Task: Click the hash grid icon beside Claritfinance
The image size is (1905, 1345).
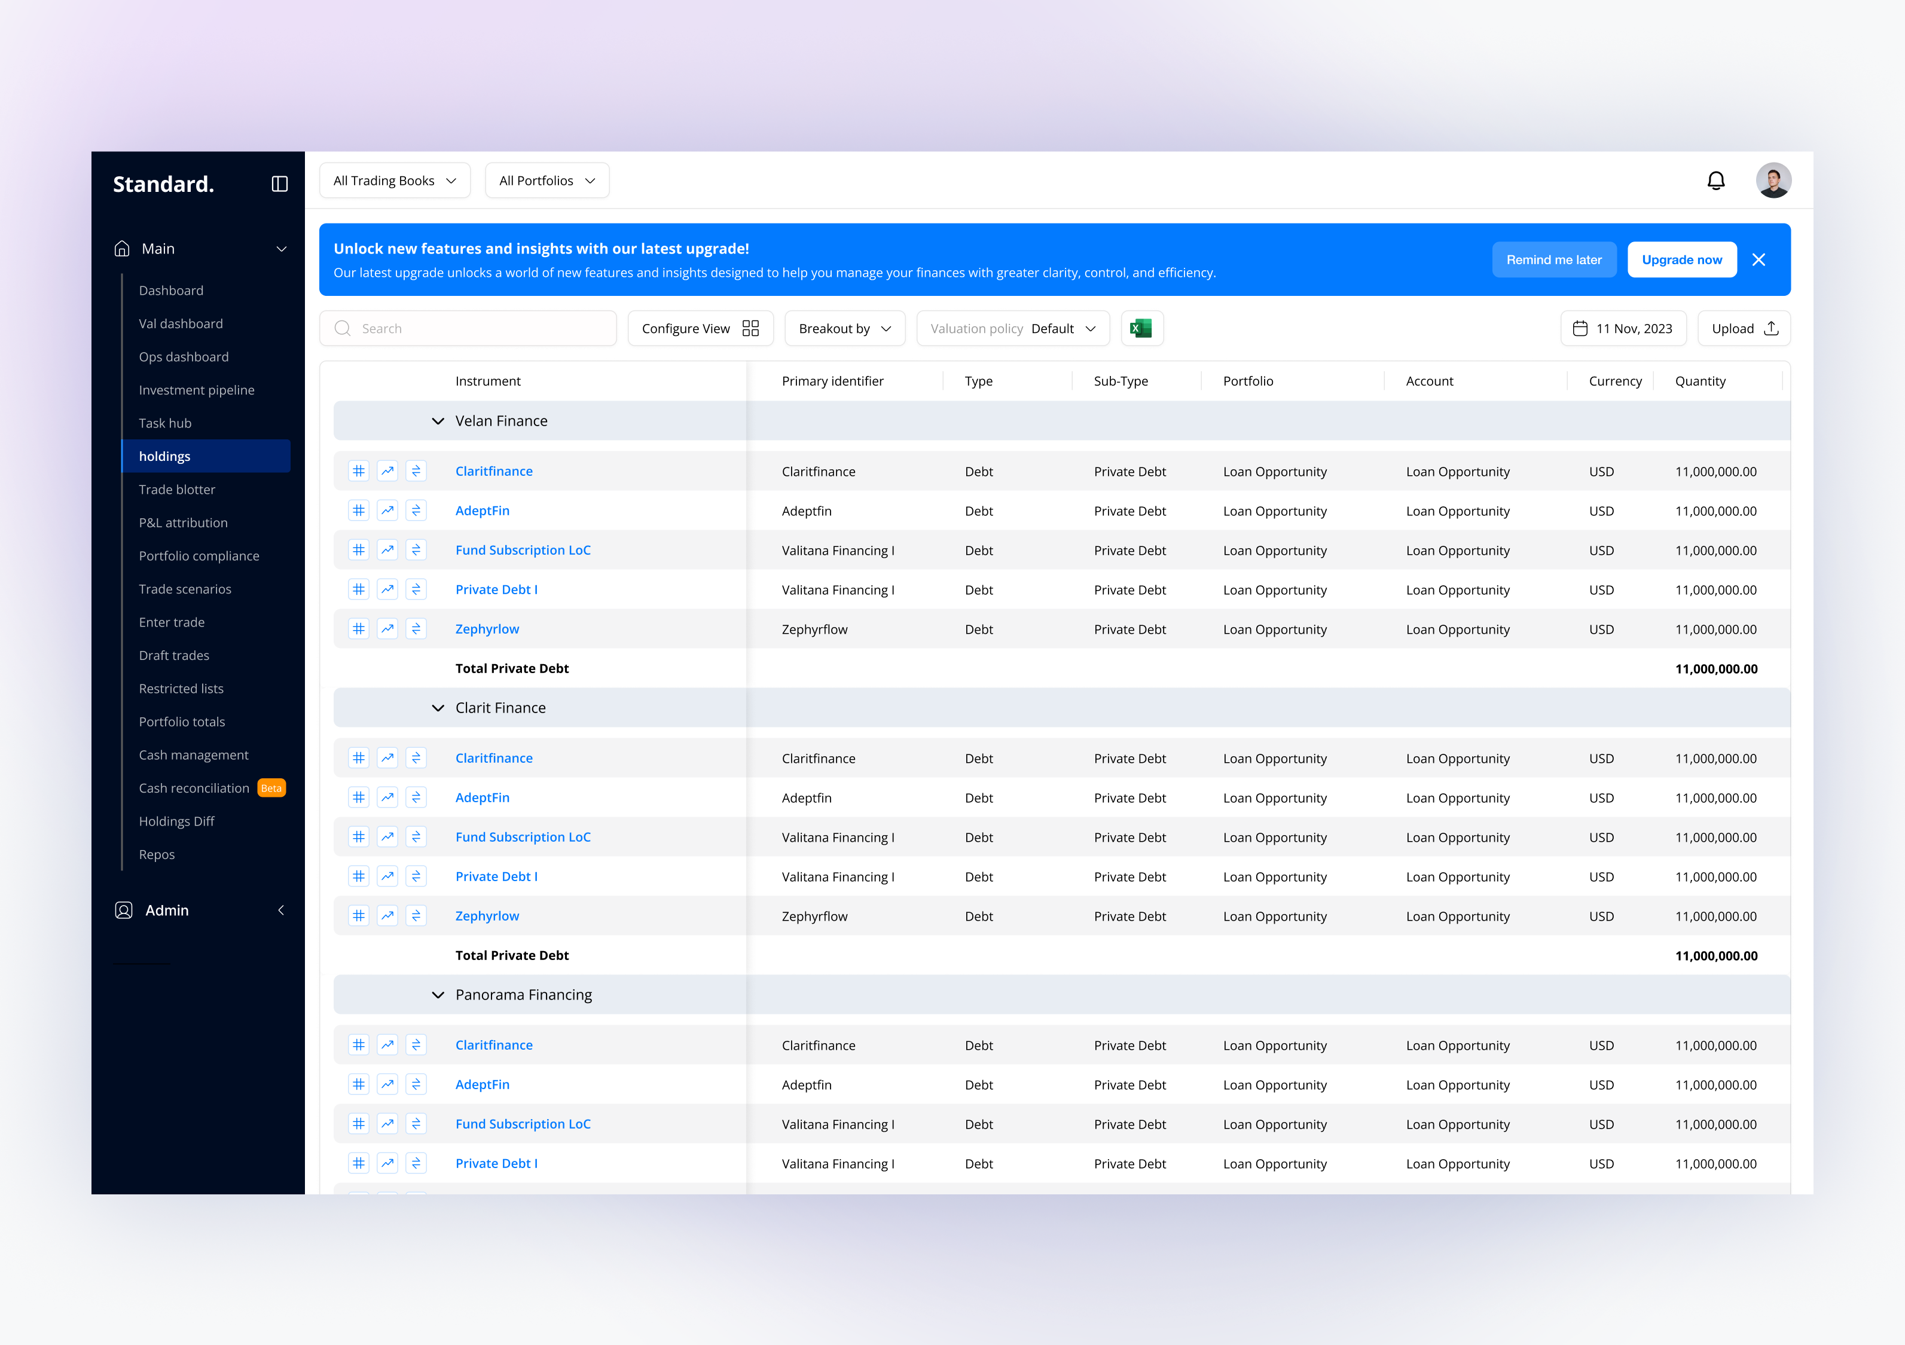Action: coord(359,470)
